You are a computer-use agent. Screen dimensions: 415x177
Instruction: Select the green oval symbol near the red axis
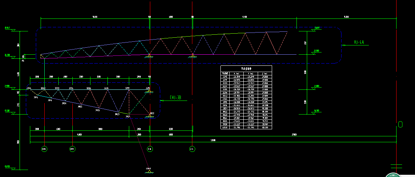point(400,124)
